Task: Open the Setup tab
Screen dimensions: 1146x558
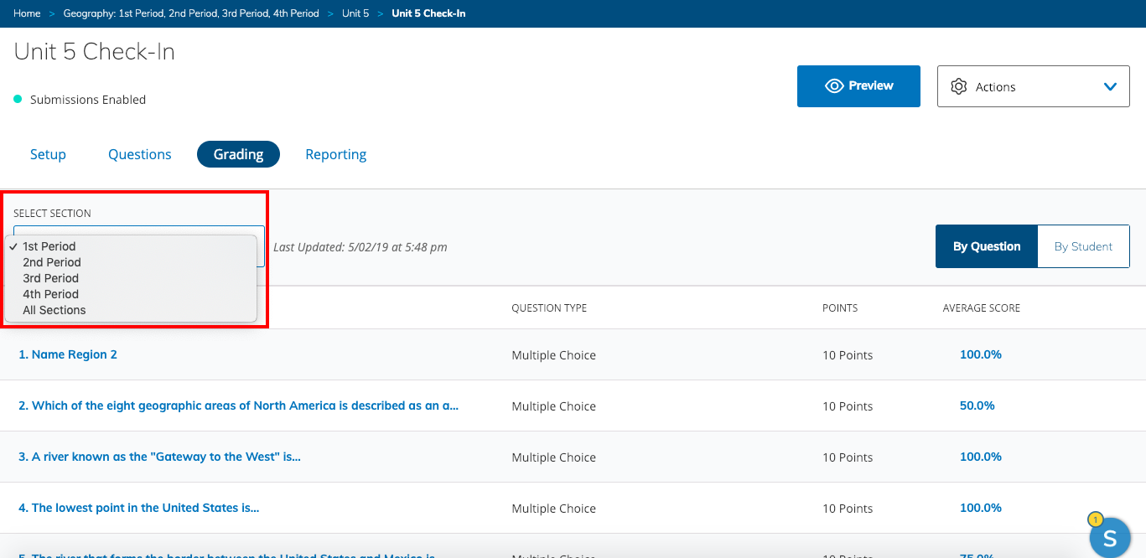Action: click(x=48, y=154)
